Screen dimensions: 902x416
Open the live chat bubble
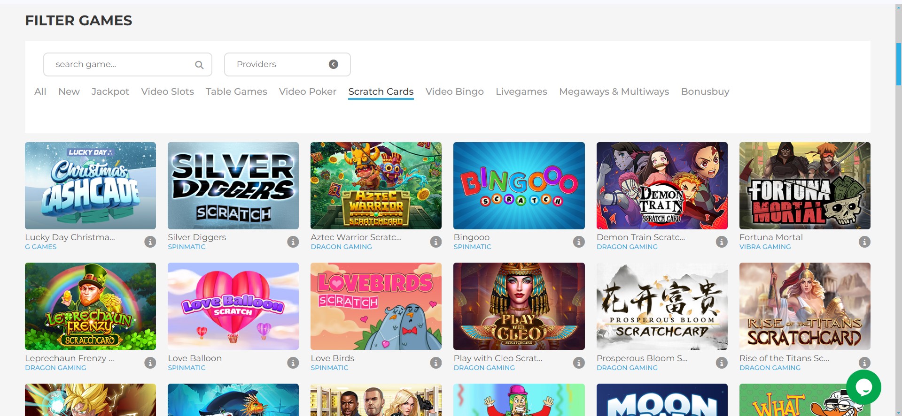coord(863,387)
